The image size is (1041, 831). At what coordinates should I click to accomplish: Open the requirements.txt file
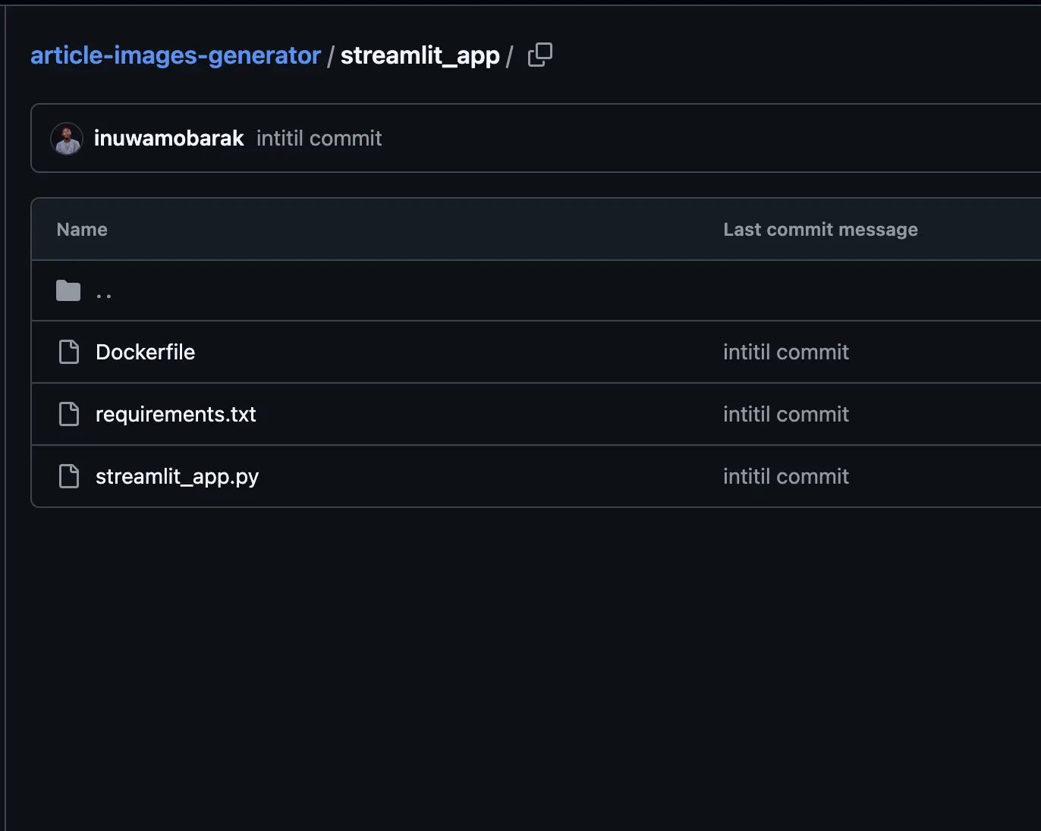[x=175, y=414]
